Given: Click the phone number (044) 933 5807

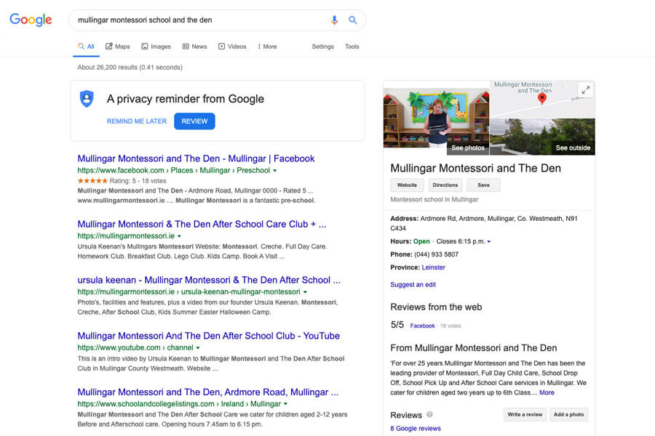Looking at the screenshot, I should 436,254.
